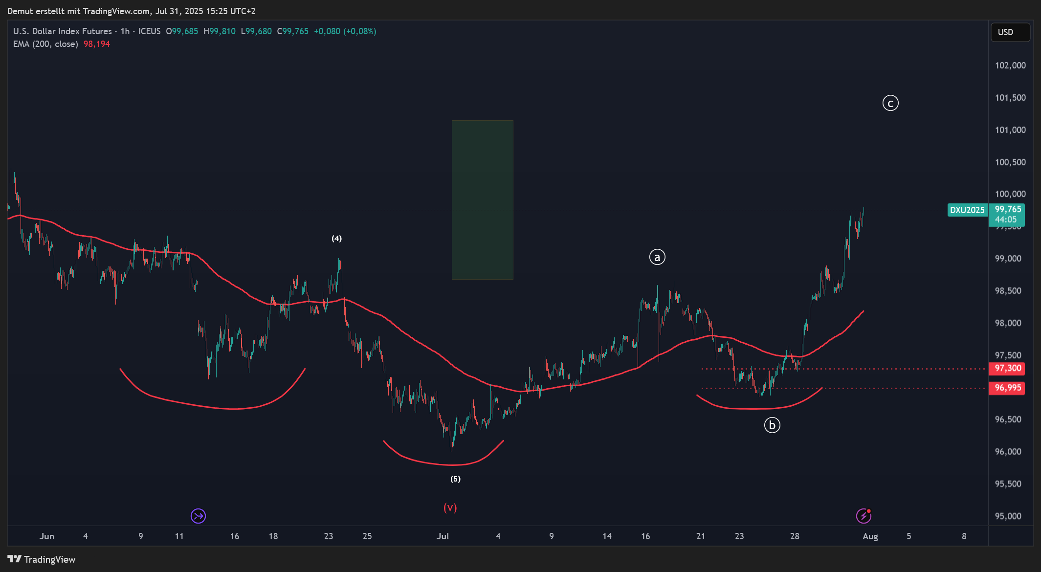Click the 96,995 red price label
The width and height of the screenshot is (1041, 572).
[x=1008, y=388]
